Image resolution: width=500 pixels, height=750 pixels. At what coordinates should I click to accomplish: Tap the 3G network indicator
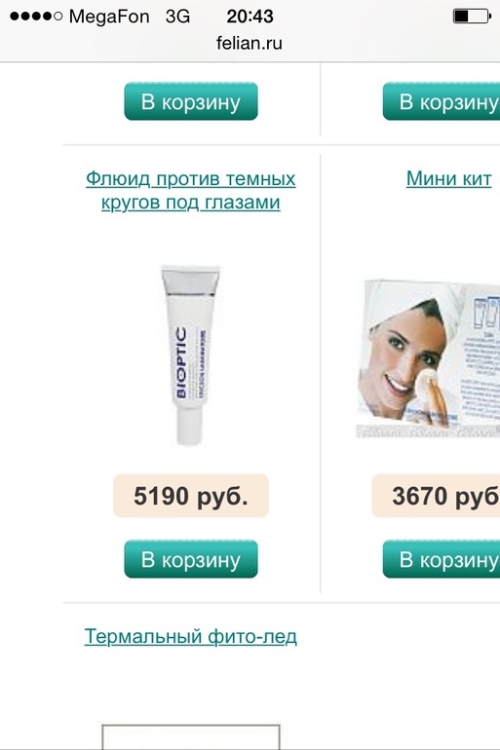177,17
